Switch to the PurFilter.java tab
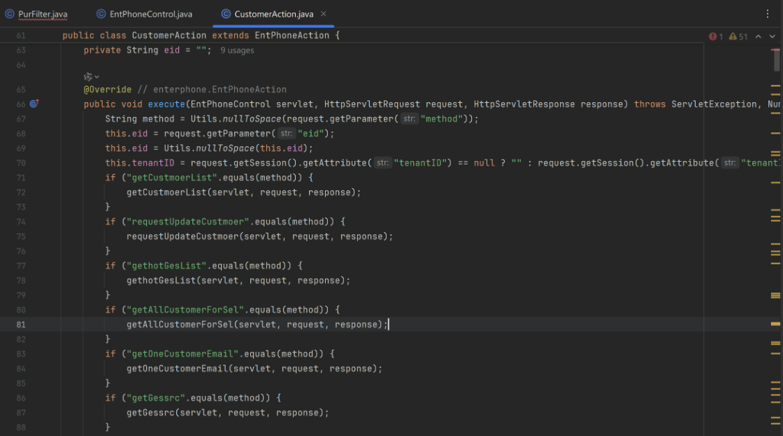The width and height of the screenshot is (783, 436). coord(42,14)
